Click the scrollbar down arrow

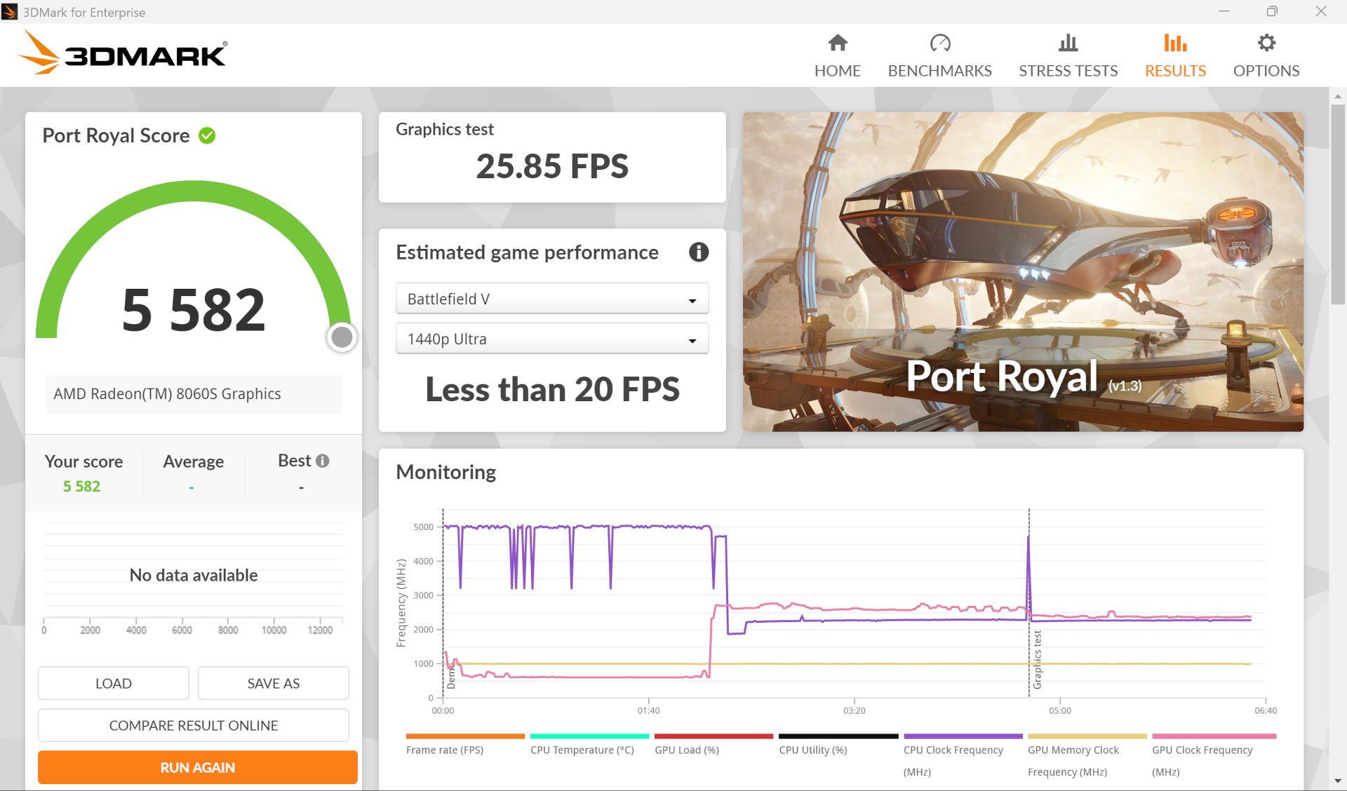[x=1337, y=781]
